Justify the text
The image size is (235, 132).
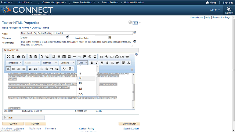tap(23, 69)
